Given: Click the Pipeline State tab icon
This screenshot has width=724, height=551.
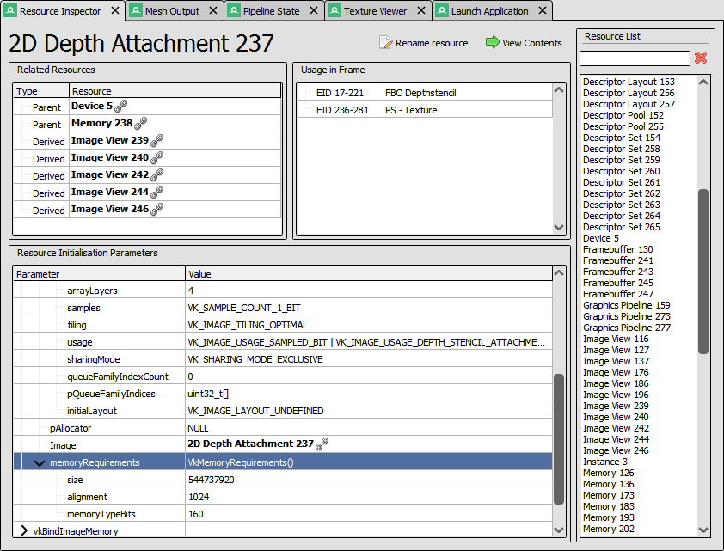Looking at the screenshot, I should (x=234, y=10).
